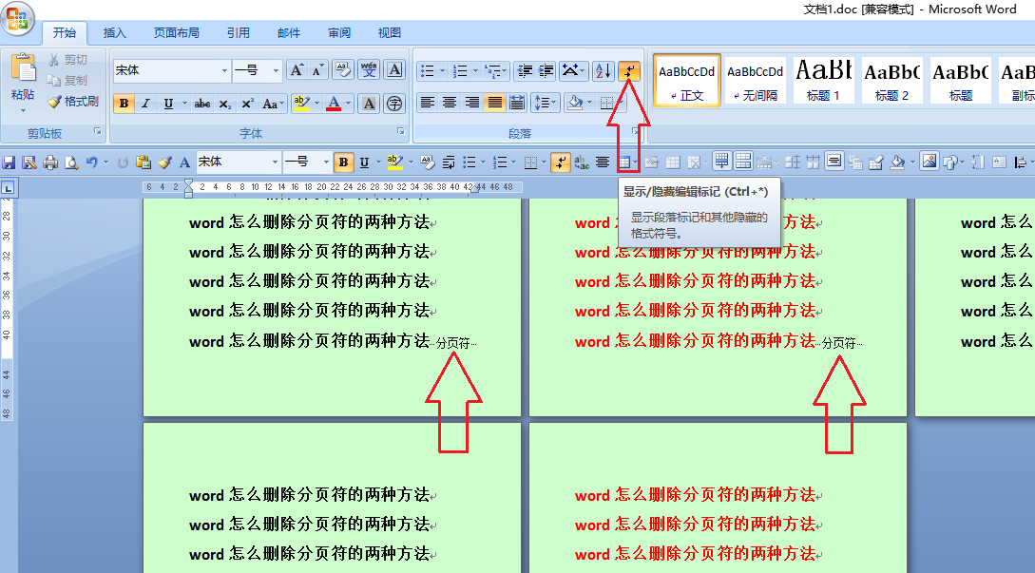Switch to the 页面布局 (Page Layout) tab
Viewport: 1035px width, 573px height.
176,32
